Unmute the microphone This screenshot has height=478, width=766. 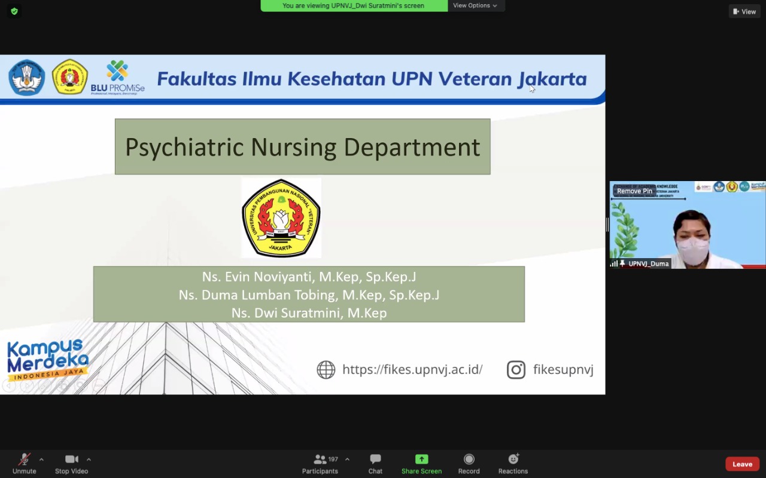pyautogui.click(x=24, y=464)
